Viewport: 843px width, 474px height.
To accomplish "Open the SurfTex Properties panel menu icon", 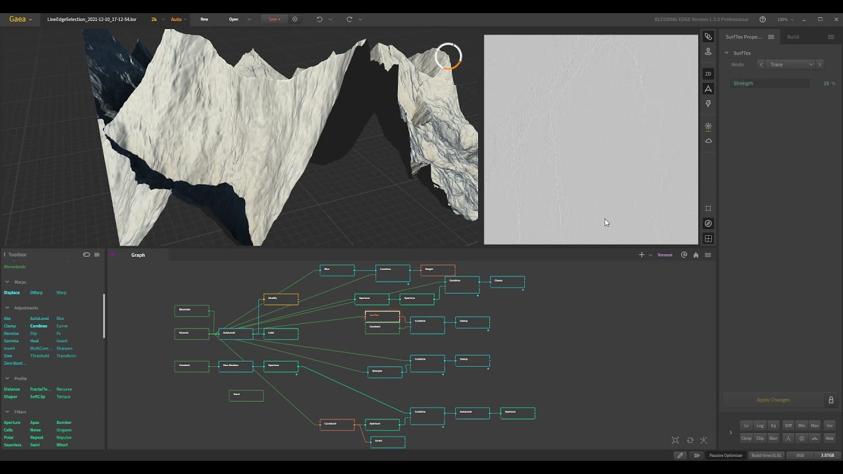I will (x=771, y=37).
